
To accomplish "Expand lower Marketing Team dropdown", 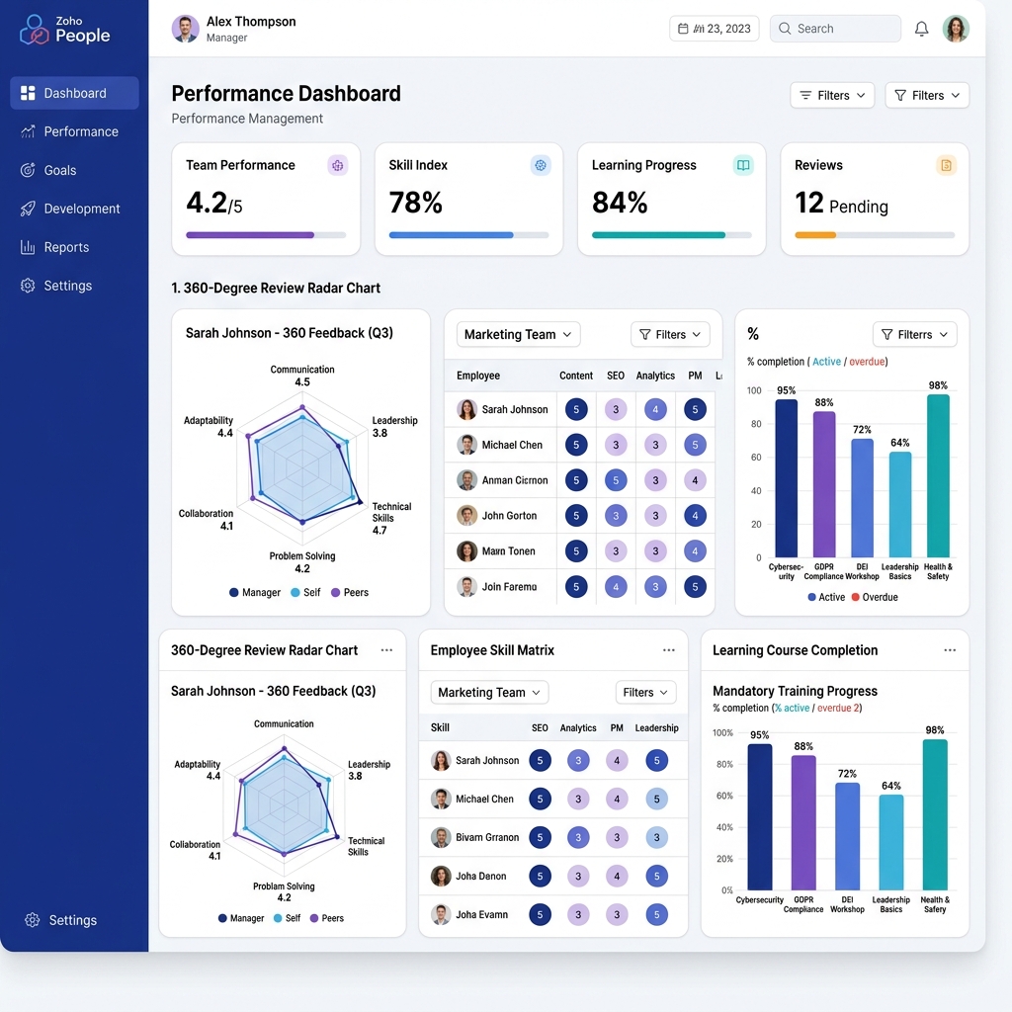I will pos(489,693).
